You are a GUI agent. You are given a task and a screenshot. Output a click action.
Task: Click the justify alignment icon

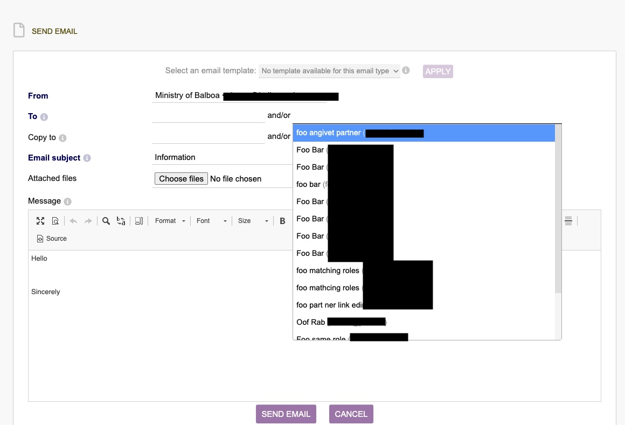[568, 221]
